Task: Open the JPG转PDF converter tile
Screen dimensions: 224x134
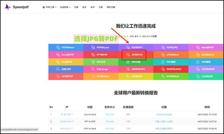Action: (x=136, y=55)
